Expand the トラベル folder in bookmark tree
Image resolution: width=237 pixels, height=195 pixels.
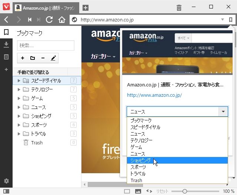pyautogui.click(x=19, y=134)
